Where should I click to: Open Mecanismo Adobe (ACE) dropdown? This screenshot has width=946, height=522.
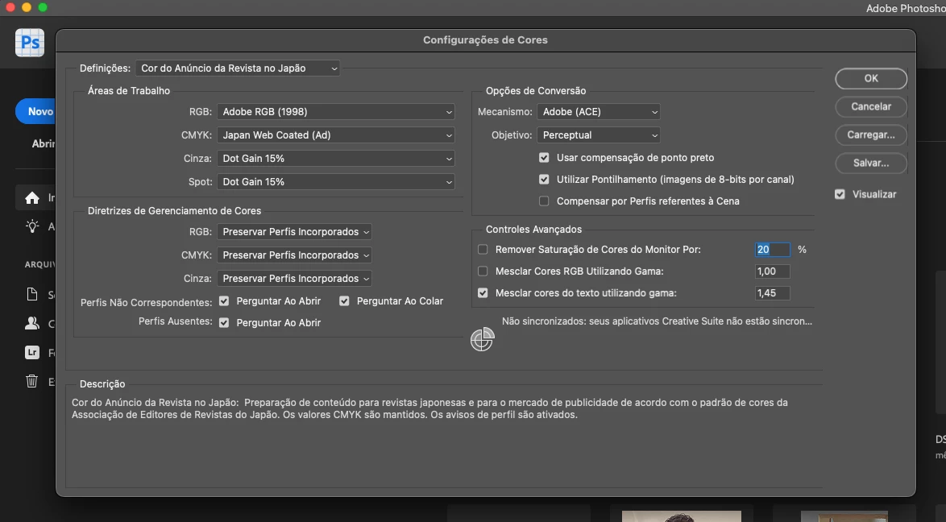tap(599, 112)
